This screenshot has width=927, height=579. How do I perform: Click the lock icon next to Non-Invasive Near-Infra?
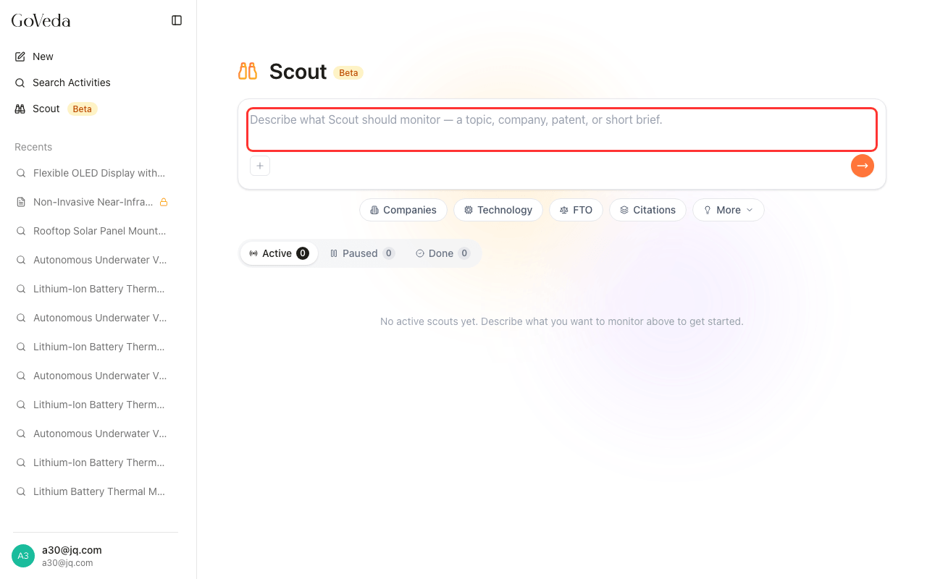164,202
